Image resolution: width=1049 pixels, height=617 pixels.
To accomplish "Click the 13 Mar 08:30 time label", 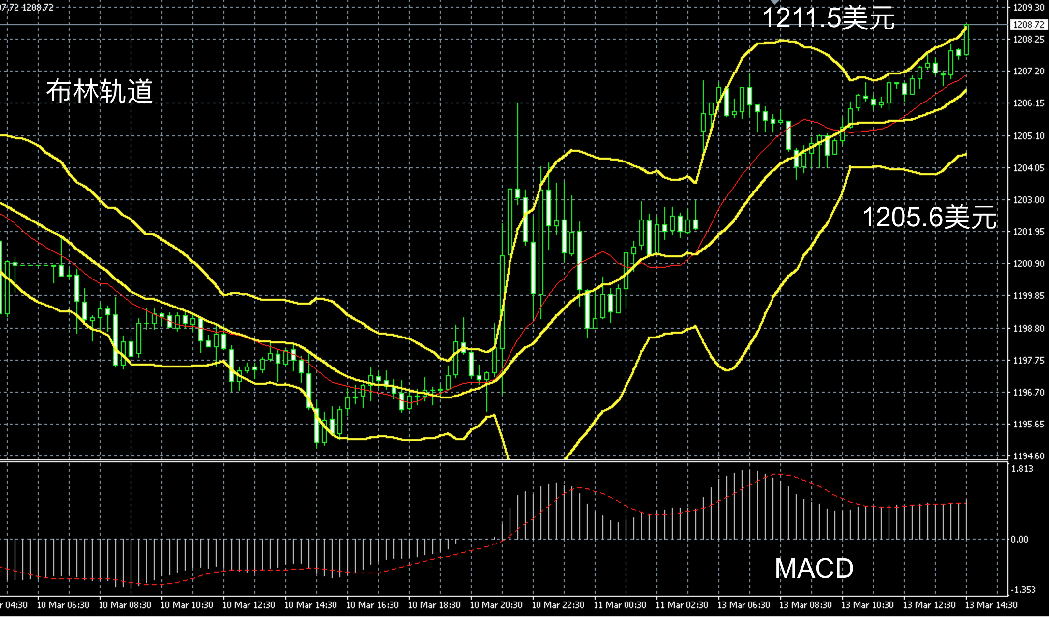I will point(805,605).
